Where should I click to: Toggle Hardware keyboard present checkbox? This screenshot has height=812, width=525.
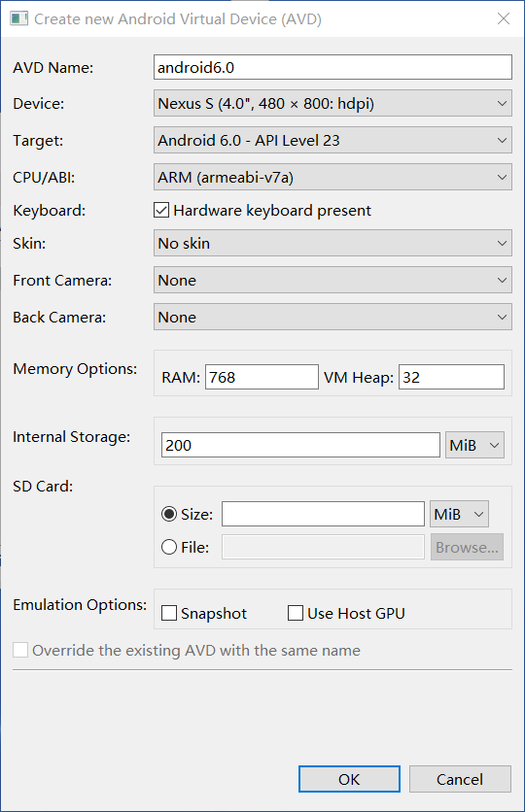tap(161, 210)
